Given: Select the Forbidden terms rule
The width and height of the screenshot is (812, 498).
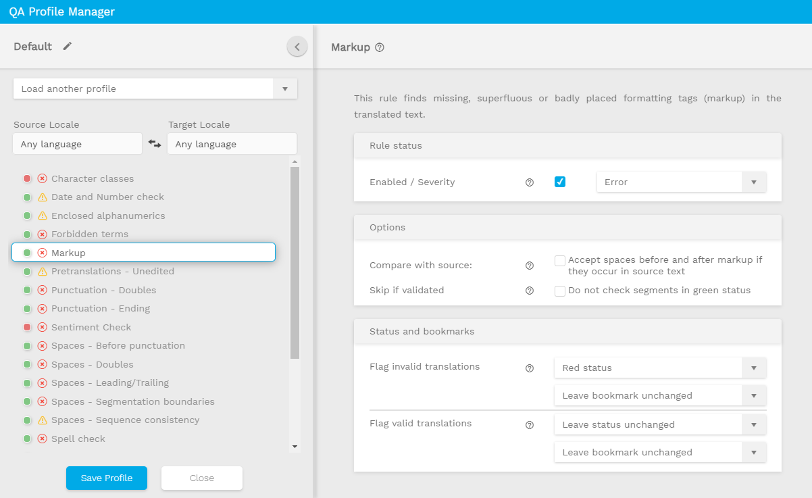Looking at the screenshot, I should (x=90, y=234).
